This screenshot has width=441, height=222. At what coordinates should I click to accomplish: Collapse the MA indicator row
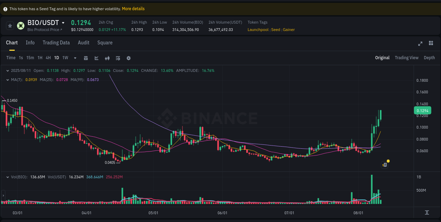[7, 80]
